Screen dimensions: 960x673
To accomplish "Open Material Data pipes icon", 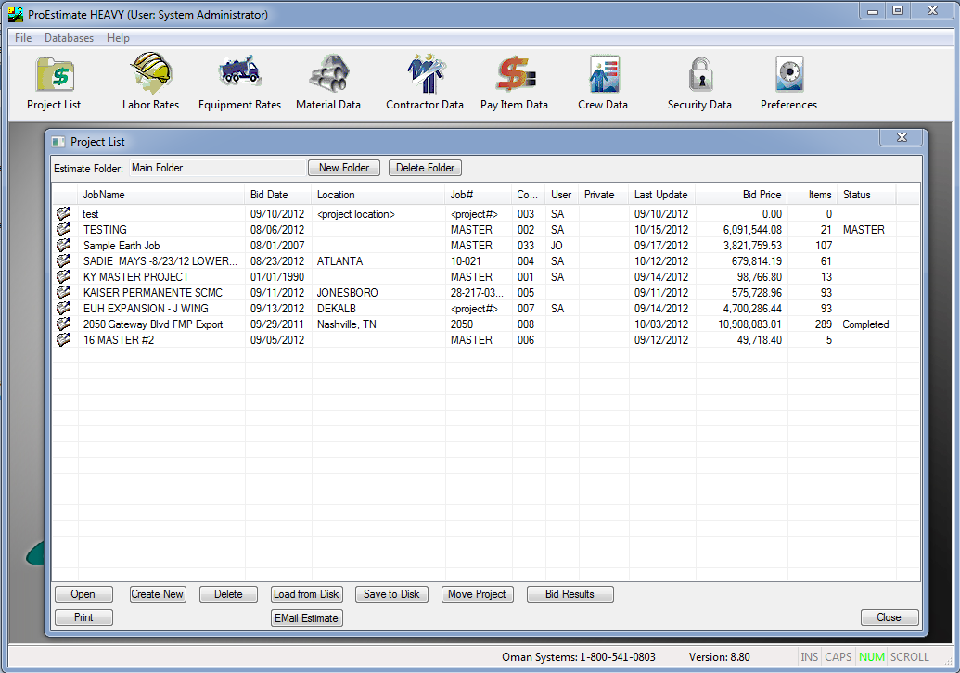I will pos(328,73).
